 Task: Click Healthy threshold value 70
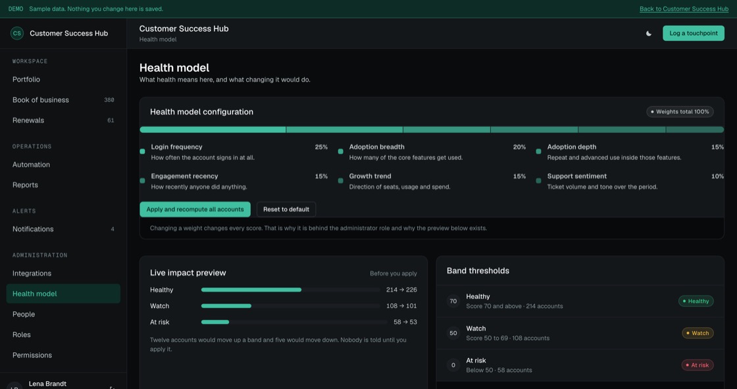453,301
